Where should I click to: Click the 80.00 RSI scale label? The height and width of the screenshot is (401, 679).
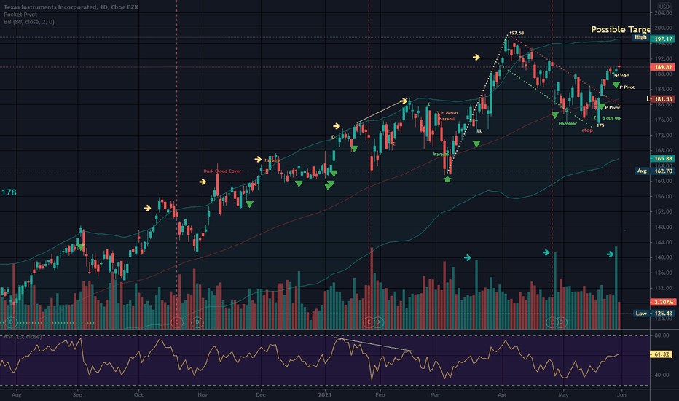click(662, 335)
